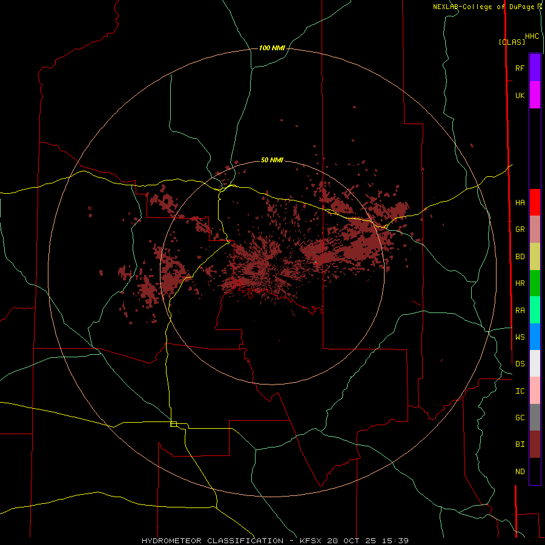Click the BI legend label
Screen dimensions: 545x545
coord(520,444)
